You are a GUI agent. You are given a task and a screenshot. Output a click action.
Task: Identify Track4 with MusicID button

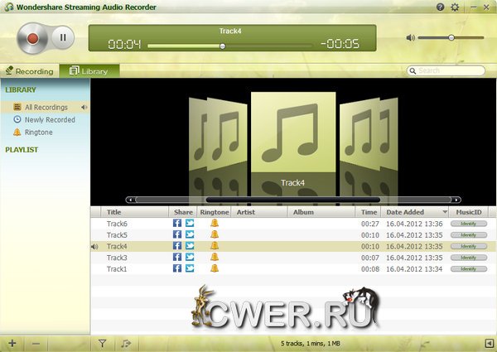[469, 246]
